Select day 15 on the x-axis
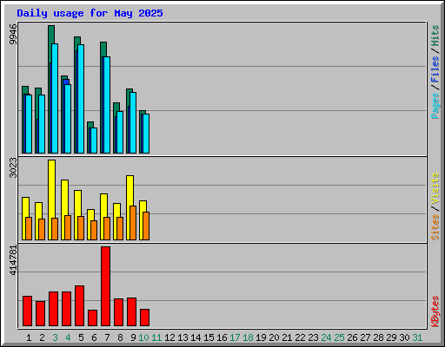This screenshot has width=445, height=347. pos(209,337)
